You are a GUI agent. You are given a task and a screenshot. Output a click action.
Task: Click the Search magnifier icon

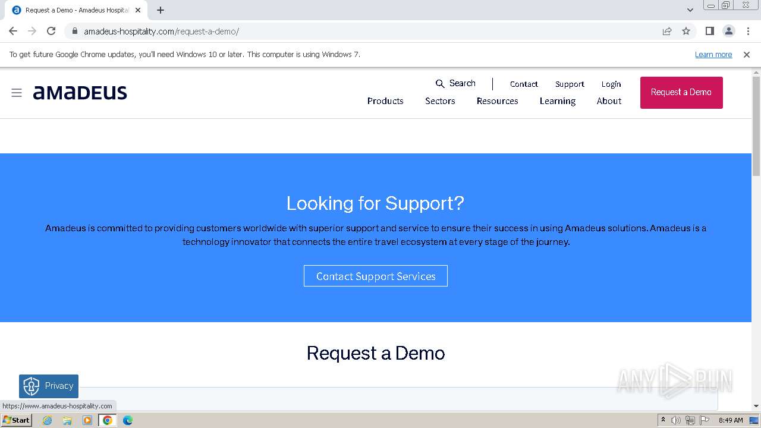point(440,84)
